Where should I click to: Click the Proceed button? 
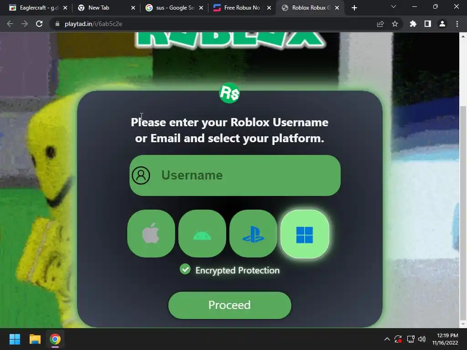(x=230, y=305)
